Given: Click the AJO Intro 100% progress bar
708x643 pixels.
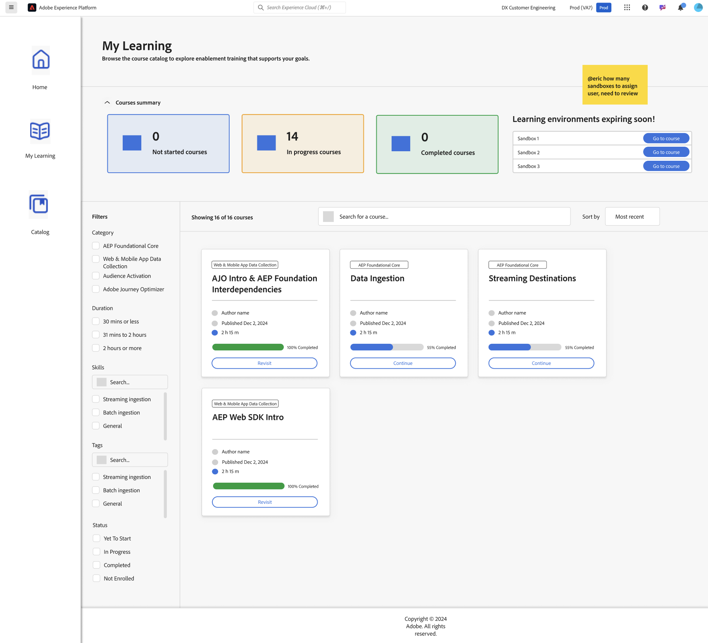Looking at the screenshot, I should coord(248,347).
